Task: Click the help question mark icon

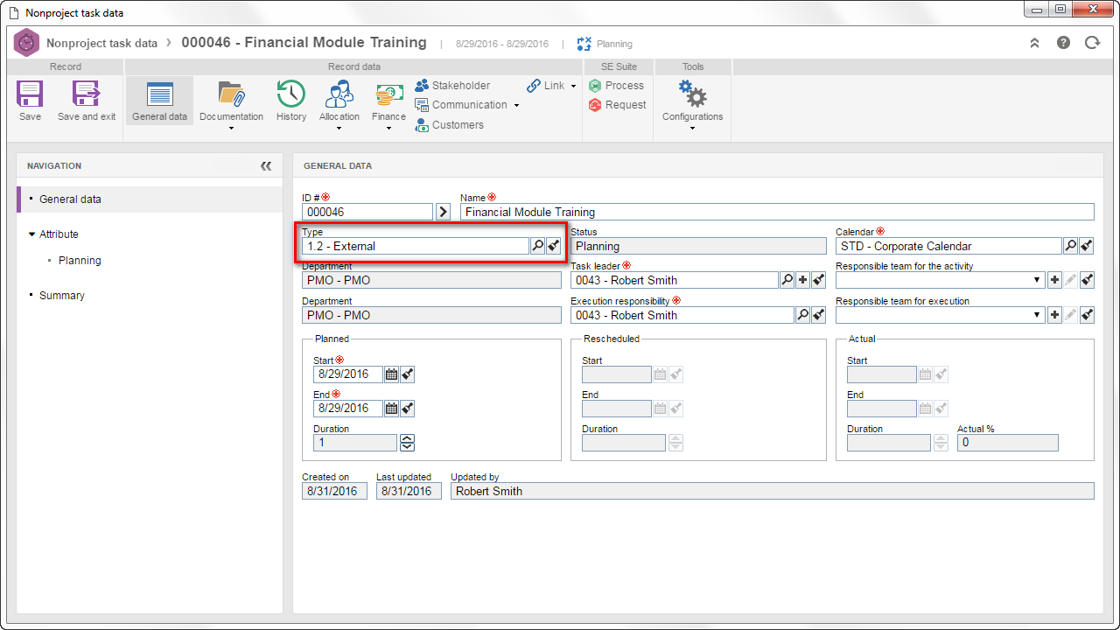Action: point(1063,43)
